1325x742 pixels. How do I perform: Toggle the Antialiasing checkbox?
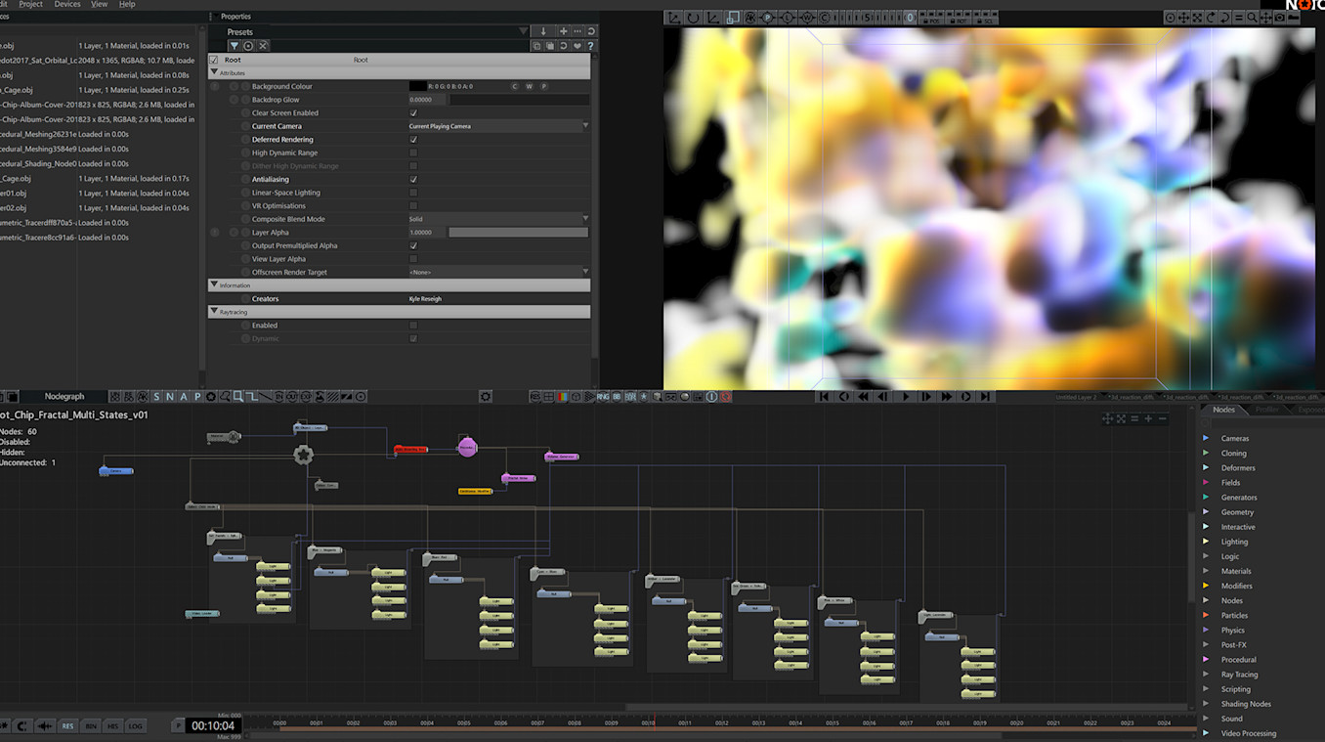click(x=413, y=180)
